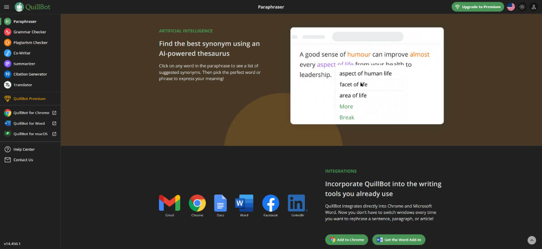Image resolution: width=542 pixels, height=249 pixels.
Task: Open Plagiarism Checker tool
Action: pyautogui.click(x=30, y=42)
